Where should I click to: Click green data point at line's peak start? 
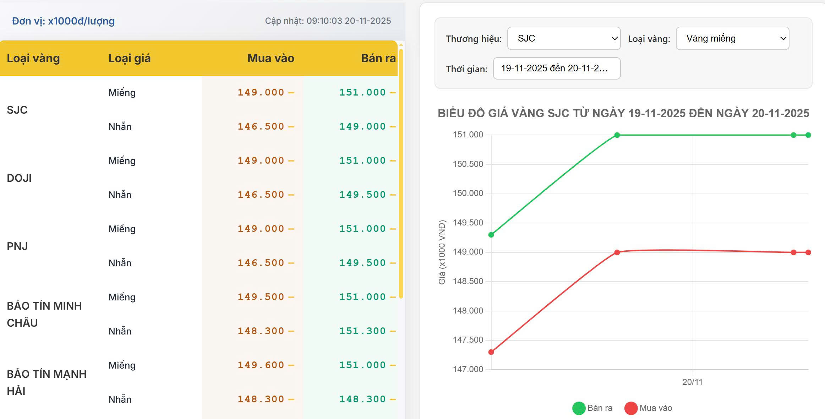(x=617, y=135)
